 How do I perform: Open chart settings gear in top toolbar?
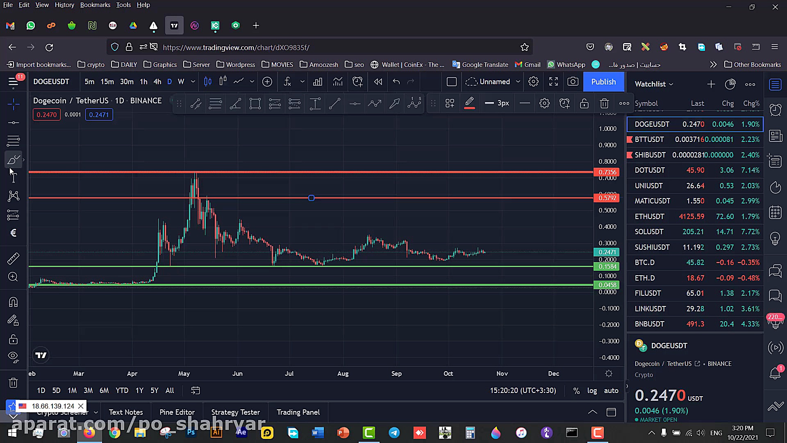[x=533, y=82]
